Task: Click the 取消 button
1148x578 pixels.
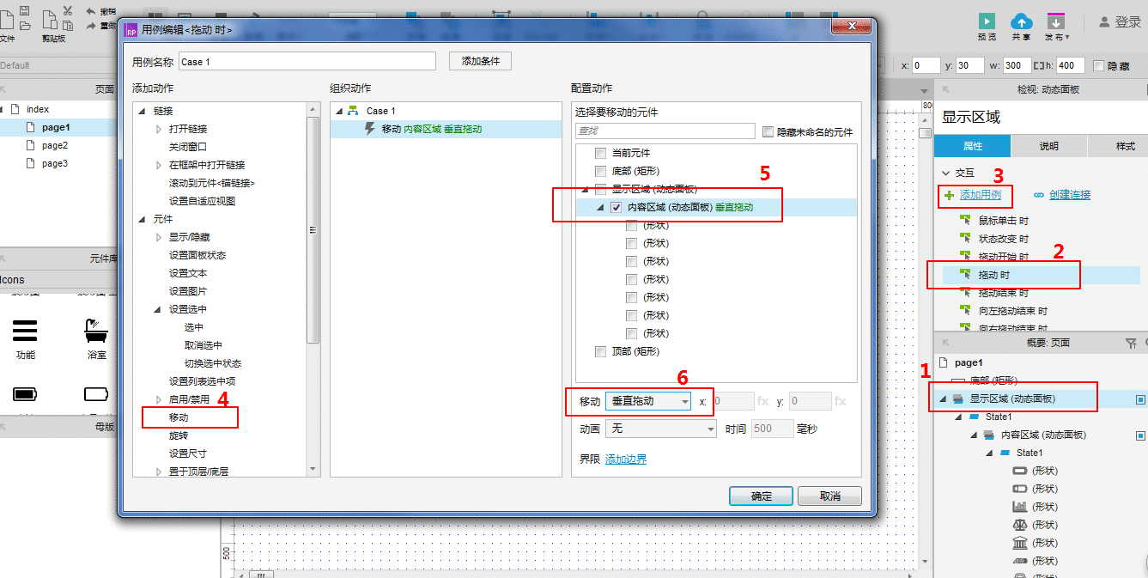Action: pyautogui.click(x=829, y=496)
